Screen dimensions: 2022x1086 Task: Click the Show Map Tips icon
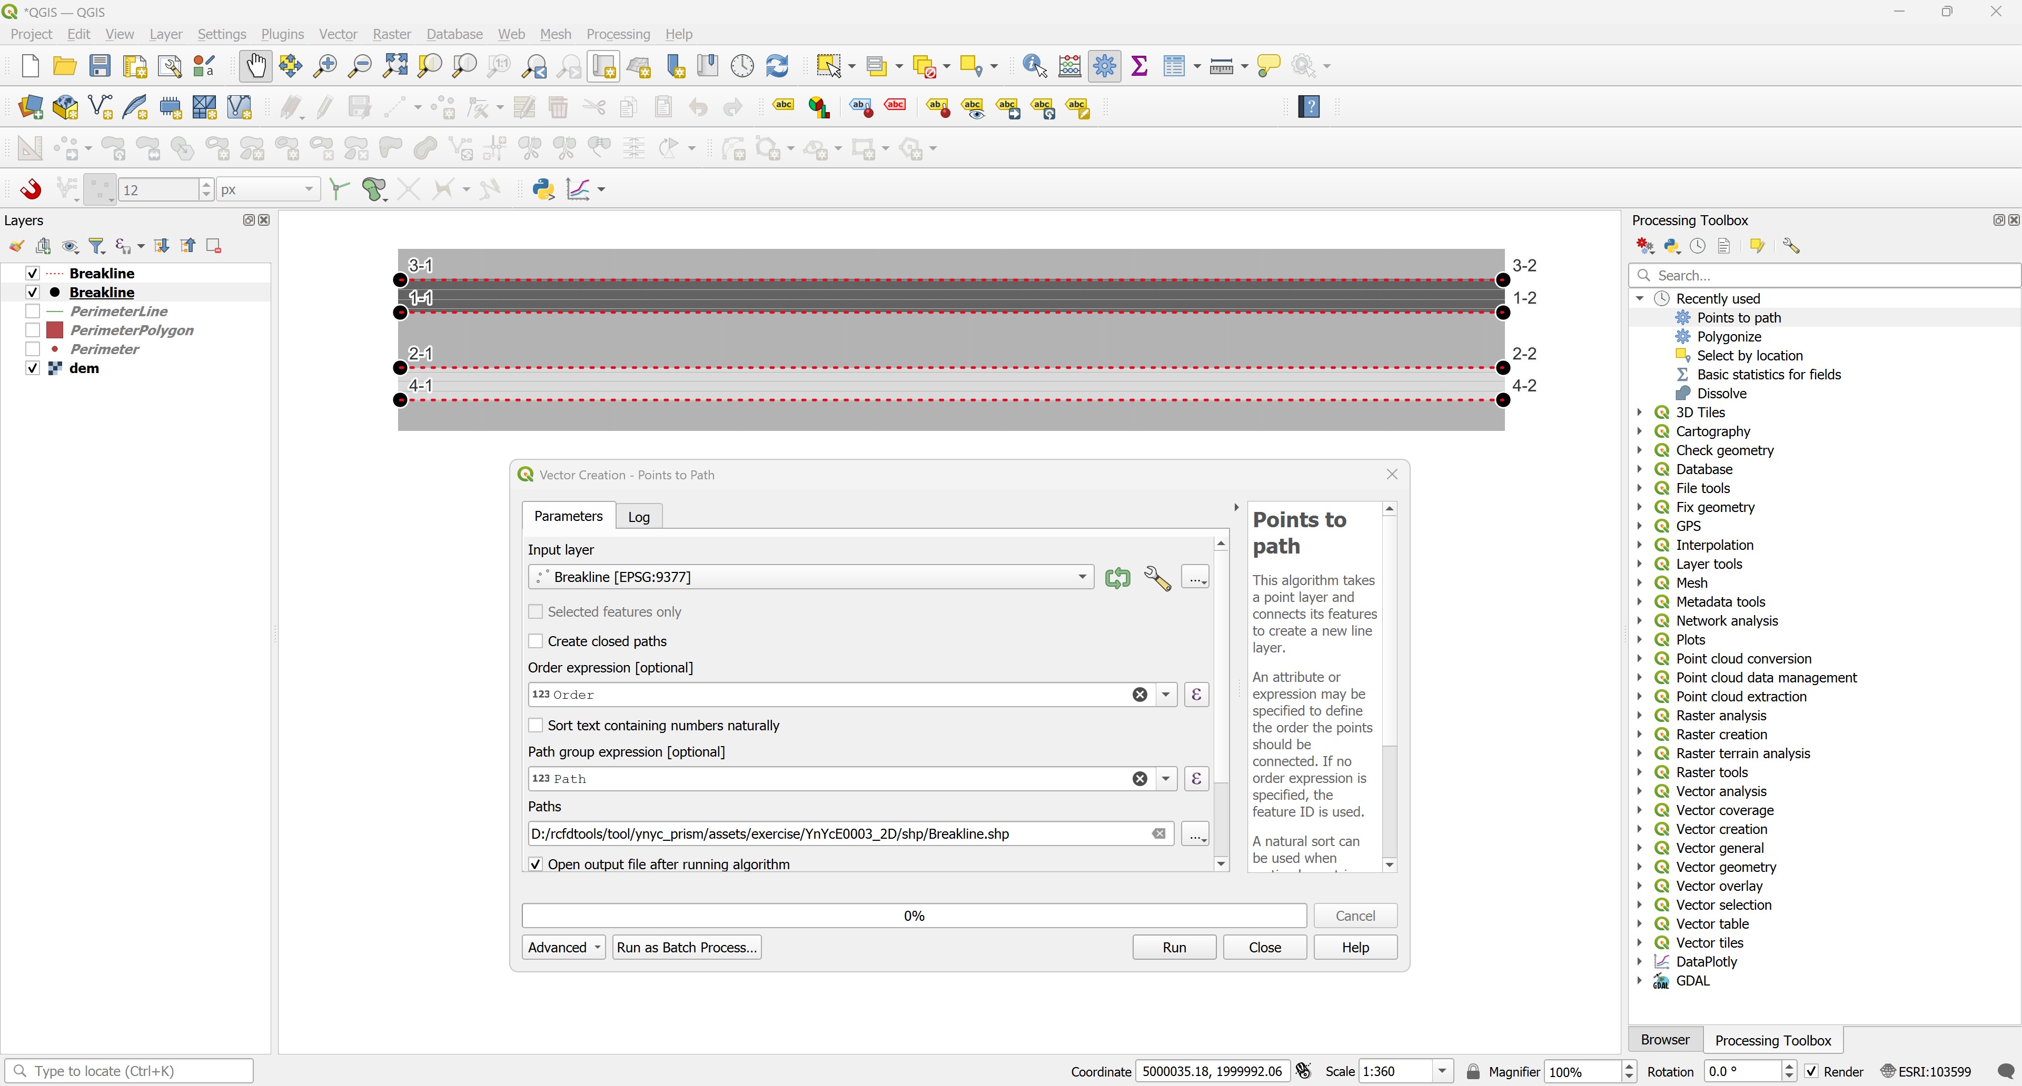[x=1268, y=66]
